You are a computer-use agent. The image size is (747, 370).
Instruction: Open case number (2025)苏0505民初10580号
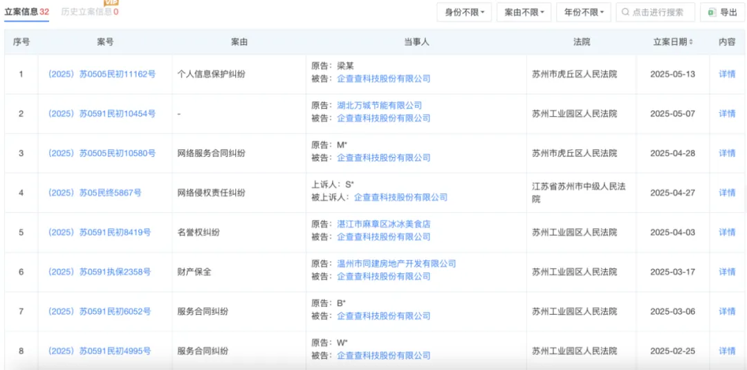(102, 154)
